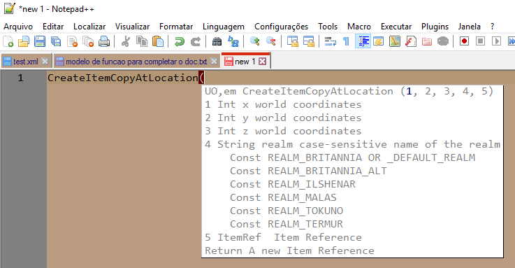This screenshot has width=515, height=268.
Task: Click the Redo arrow icon
Action: (196, 41)
